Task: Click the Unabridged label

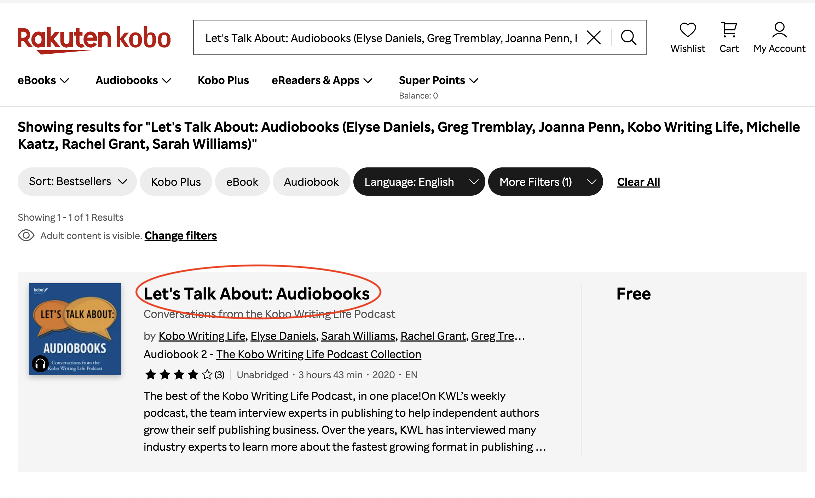Action: (262, 375)
